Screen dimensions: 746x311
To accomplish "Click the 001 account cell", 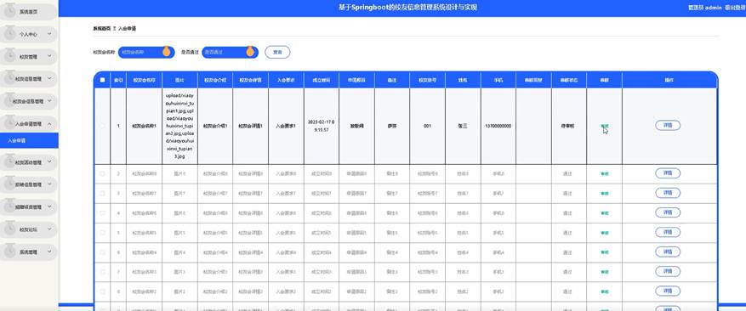I will pyautogui.click(x=427, y=126).
